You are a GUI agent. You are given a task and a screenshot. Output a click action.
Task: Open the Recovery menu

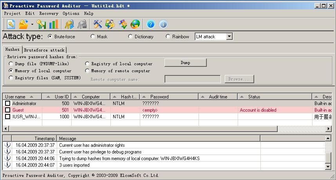(49, 13)
